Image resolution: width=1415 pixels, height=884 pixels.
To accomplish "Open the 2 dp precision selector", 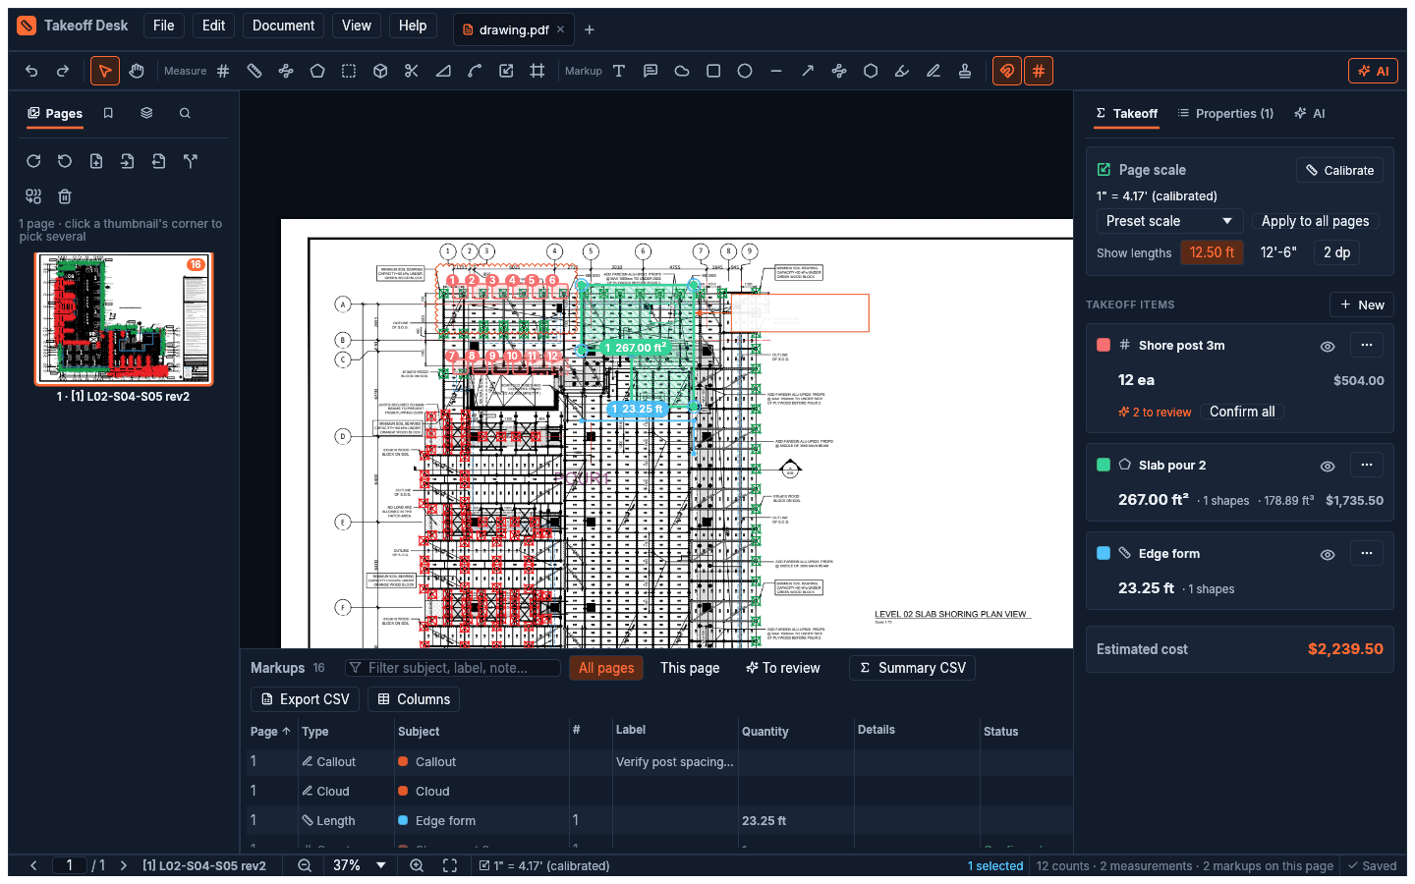I will pos(1336,252).
